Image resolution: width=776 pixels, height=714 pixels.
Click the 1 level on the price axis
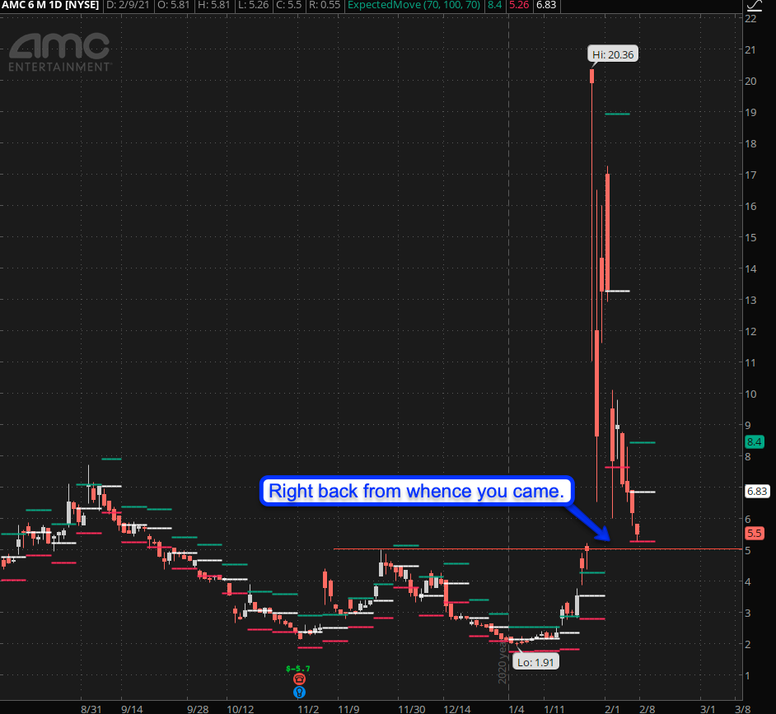[748, 675]
